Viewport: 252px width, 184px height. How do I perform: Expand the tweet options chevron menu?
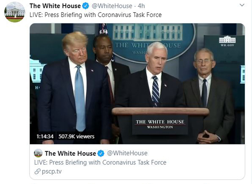[242, 5]
